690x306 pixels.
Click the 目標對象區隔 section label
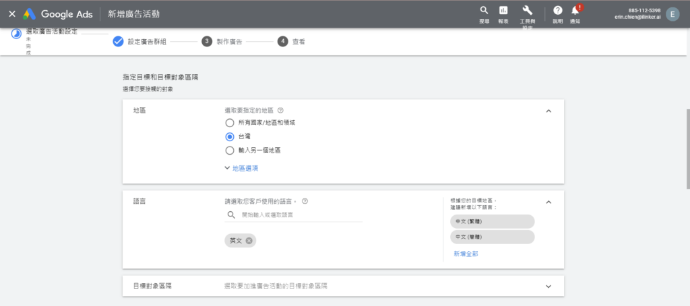[x=152, y=286]
